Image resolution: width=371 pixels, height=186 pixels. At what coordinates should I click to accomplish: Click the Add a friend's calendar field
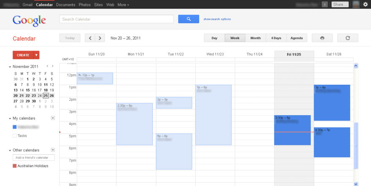pos(34,158)
